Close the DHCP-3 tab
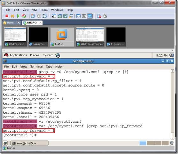178x154 pixels. (x=40, y=23)
